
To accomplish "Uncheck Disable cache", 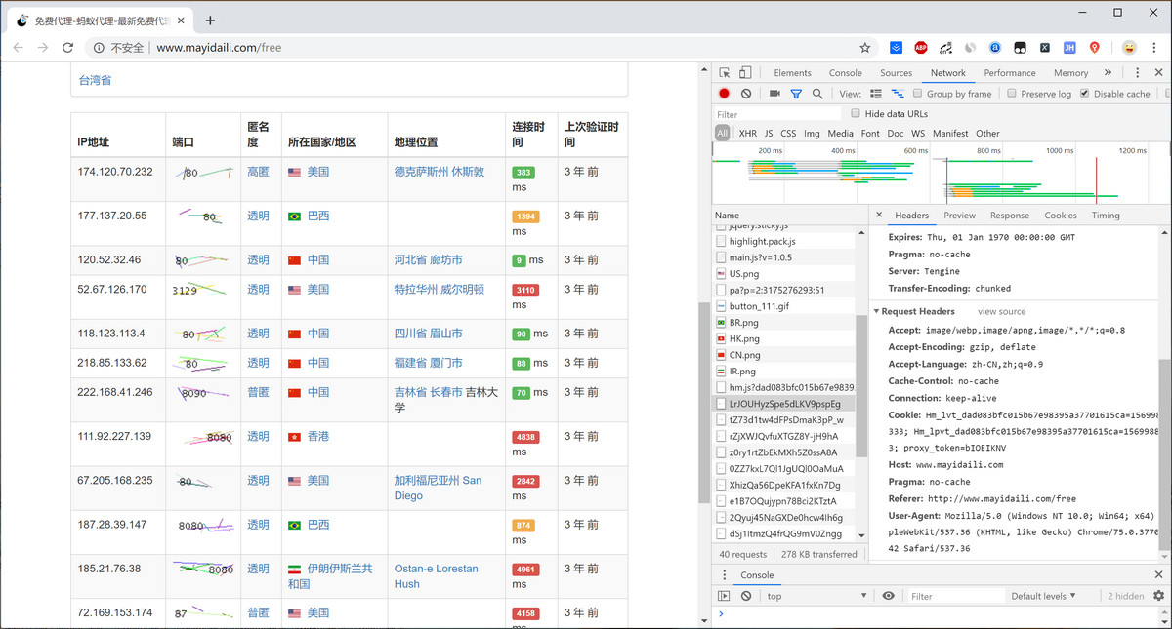I will [x=1084, y=94].
